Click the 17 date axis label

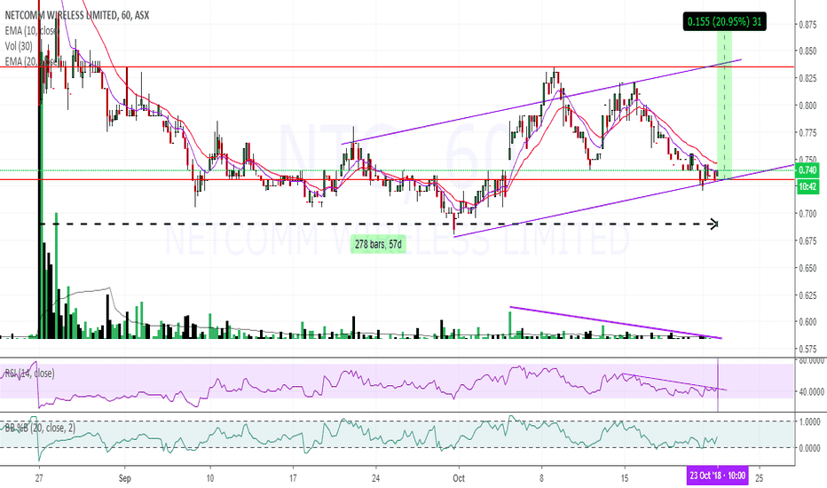click(x=293, y=478)
